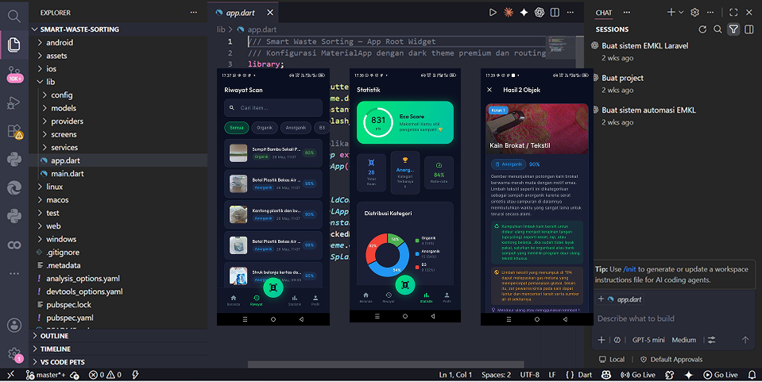
Task: Filter chat sessions with funnel icon
Action: tap(733, 29)
